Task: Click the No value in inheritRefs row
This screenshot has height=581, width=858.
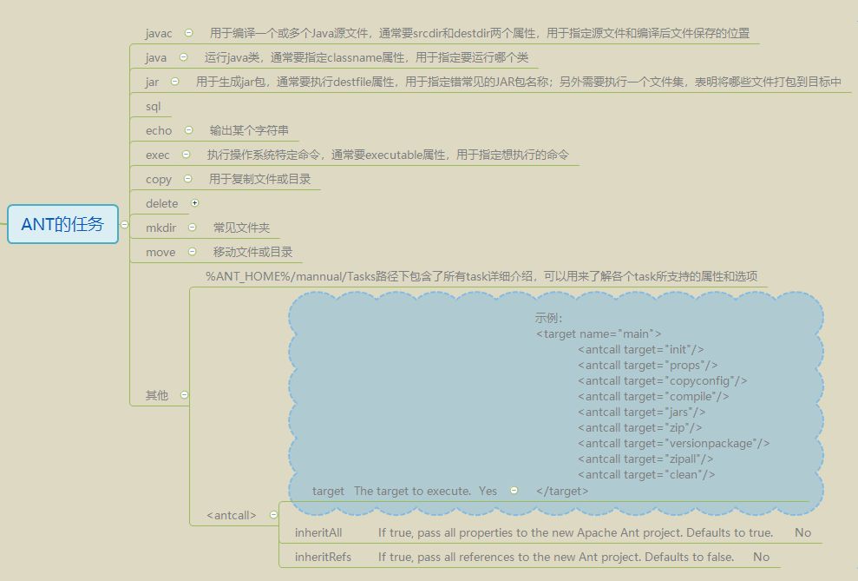Action: pos(761,557)
